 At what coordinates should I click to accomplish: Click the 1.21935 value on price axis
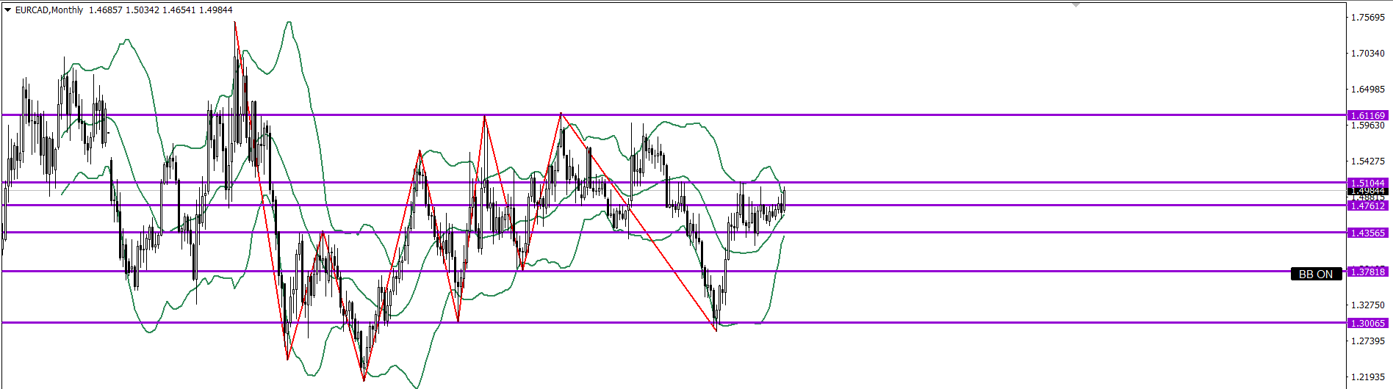click(1368, 377)
